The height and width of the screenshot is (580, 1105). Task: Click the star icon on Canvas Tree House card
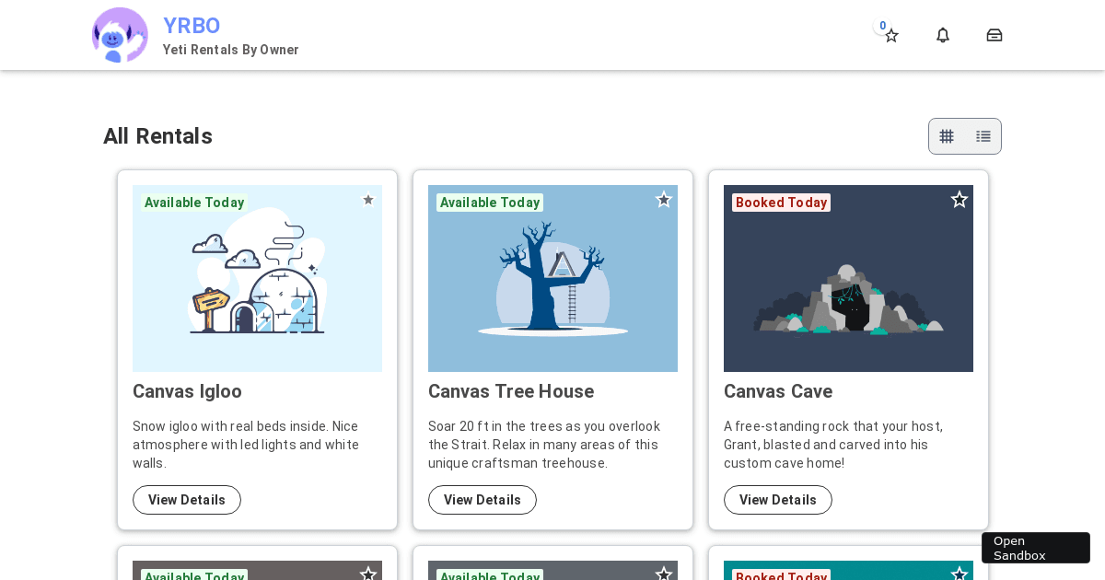click(x=664, y=199)
